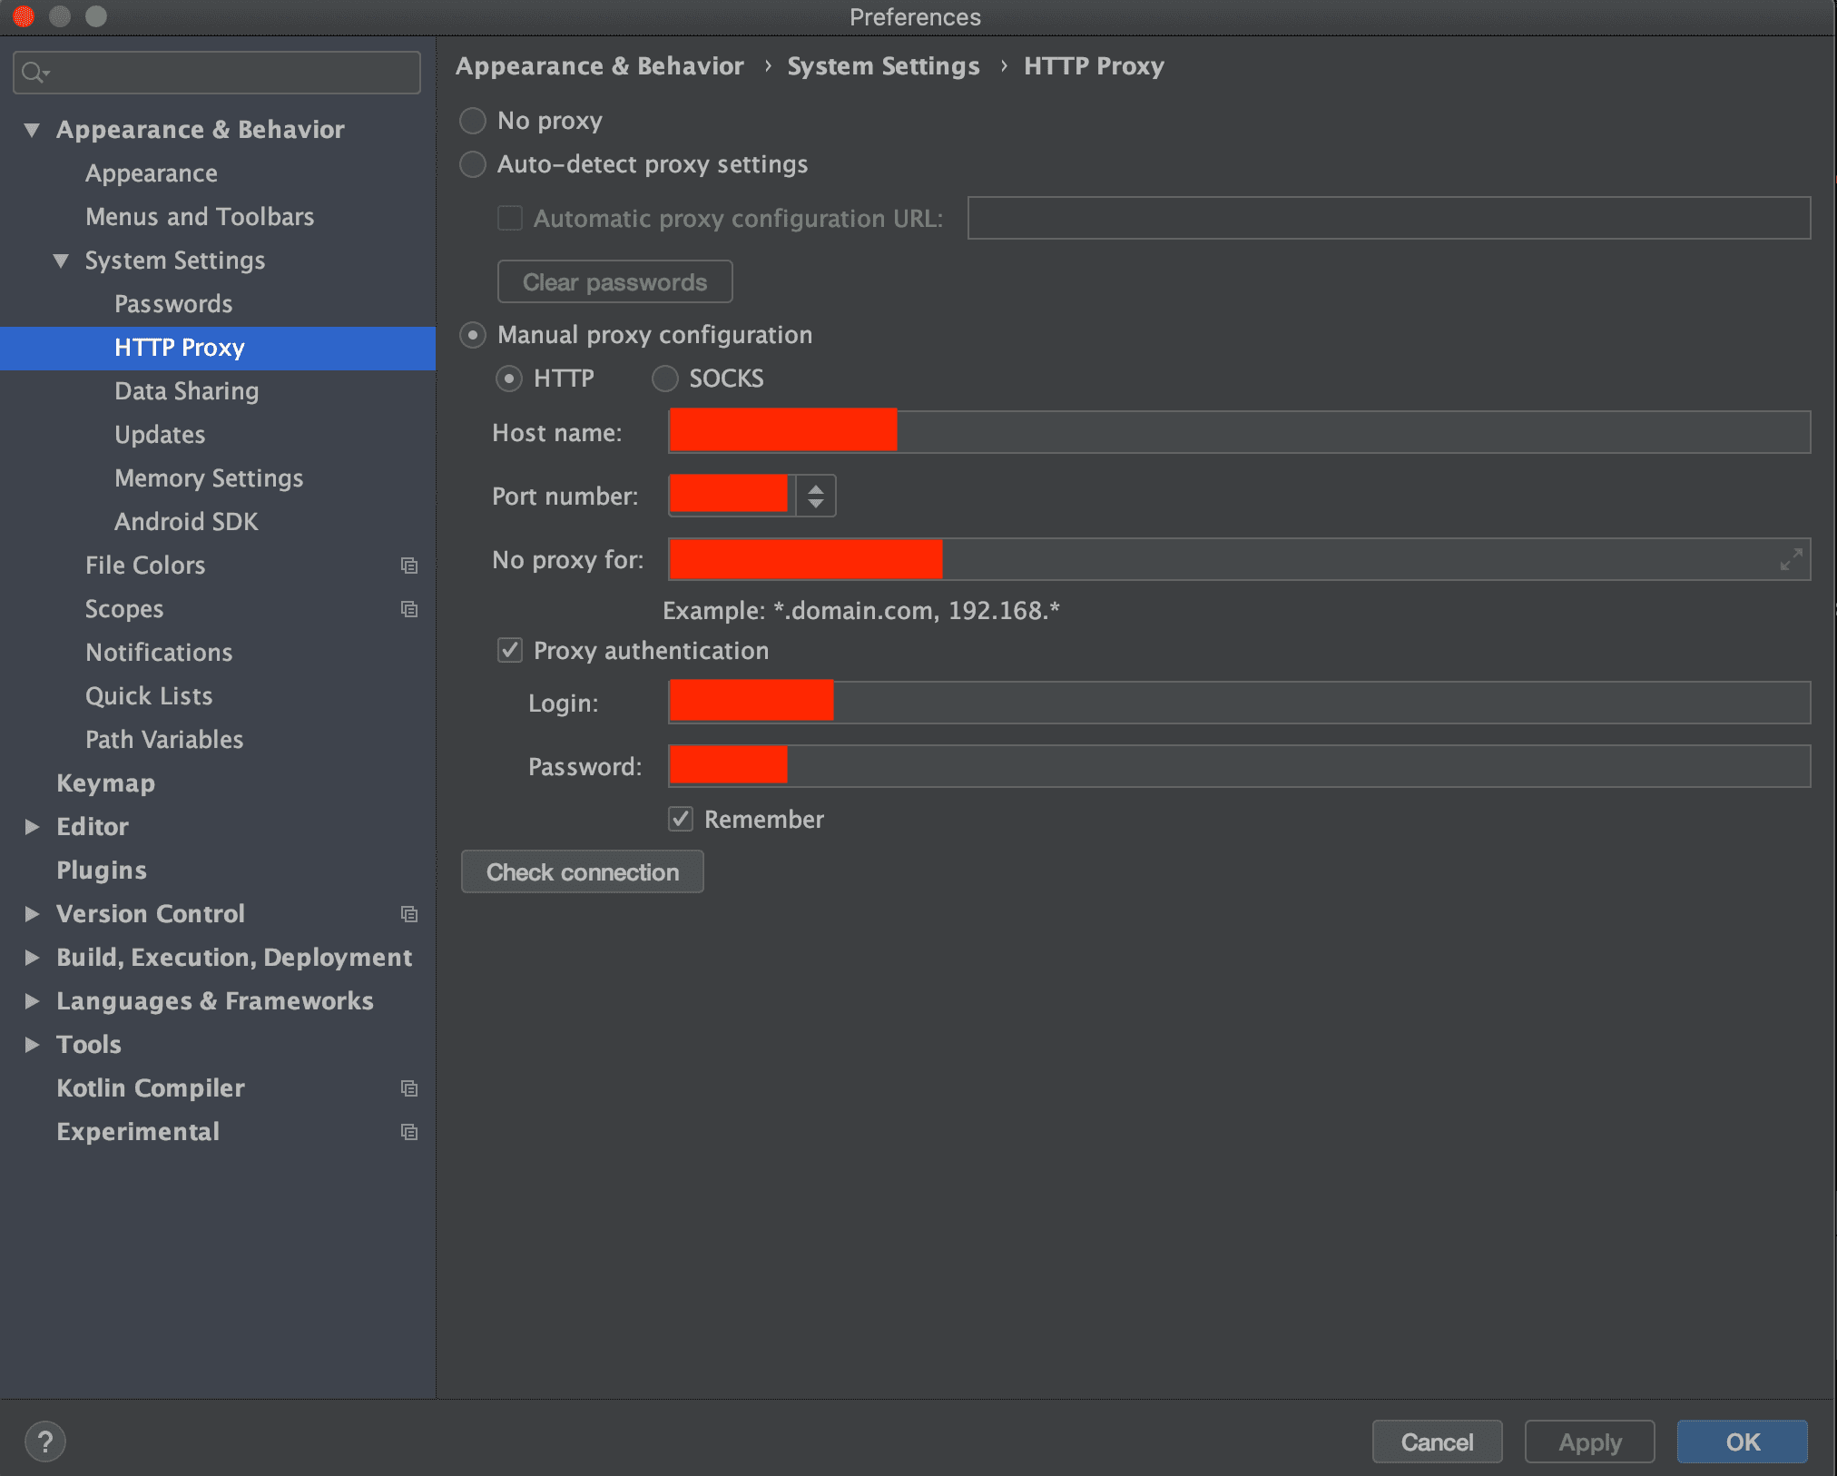Click the search magnifier icon
Screen dimensions: 1837x1476
[x=33, y=73]
